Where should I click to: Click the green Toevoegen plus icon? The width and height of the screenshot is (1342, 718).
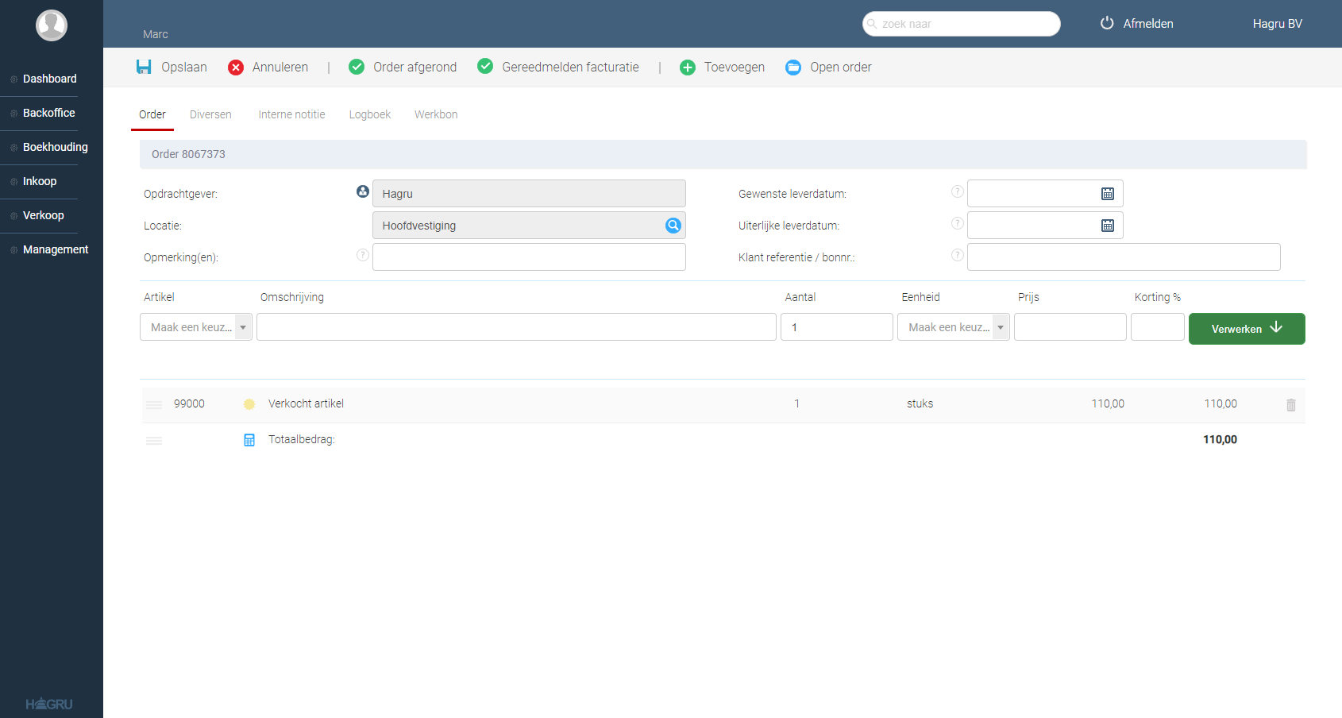tap(688, 68)
